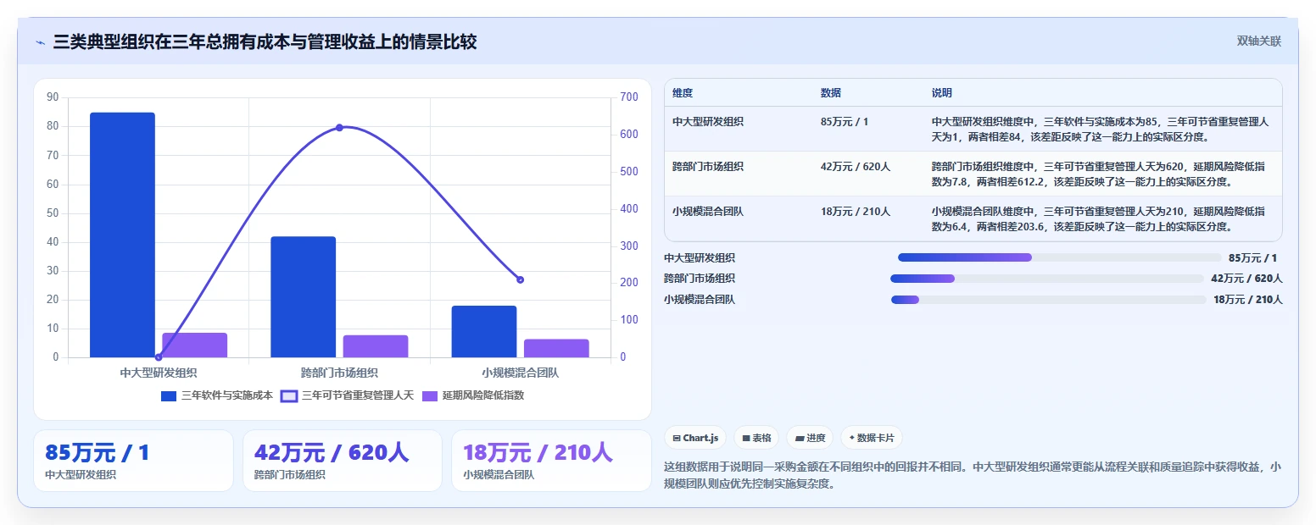Click the 跨部门市场组织 blue cost bar
1316x525 pixels.
pyautogui.click(x=304, y=296)
